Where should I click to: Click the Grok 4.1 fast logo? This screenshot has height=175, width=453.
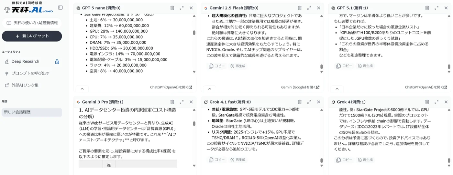click(206, 102)
